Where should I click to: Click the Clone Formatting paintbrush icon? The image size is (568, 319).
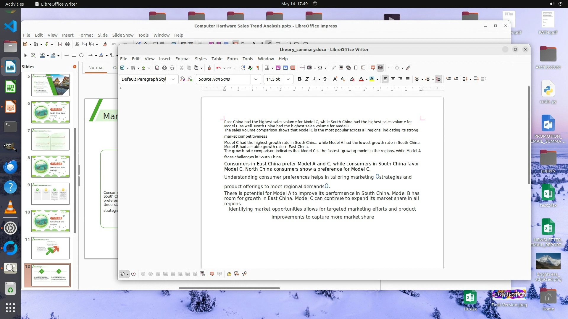pos(209,68)
